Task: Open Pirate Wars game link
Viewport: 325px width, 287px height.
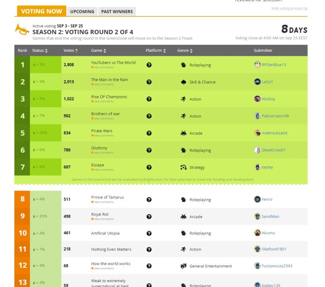Action: pos(102,131)
